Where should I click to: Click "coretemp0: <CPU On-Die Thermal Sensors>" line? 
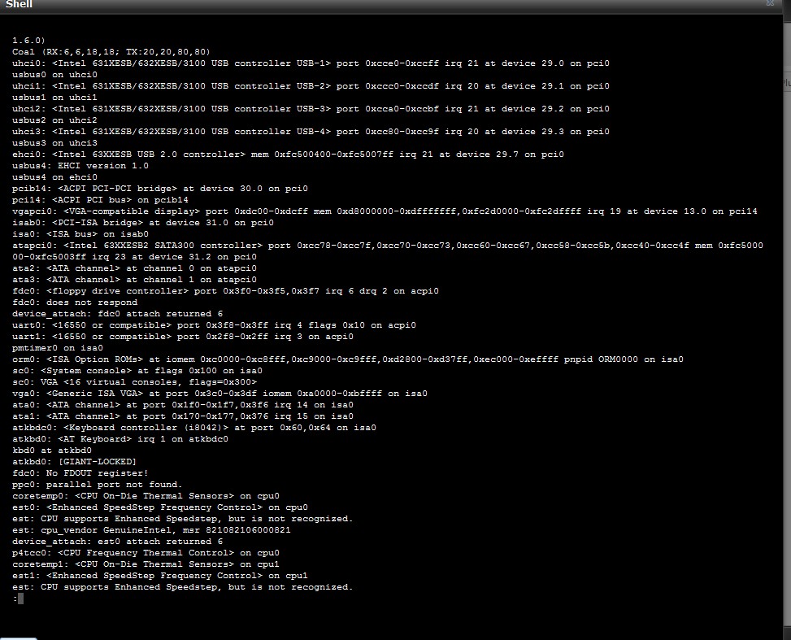click(146, 496)
